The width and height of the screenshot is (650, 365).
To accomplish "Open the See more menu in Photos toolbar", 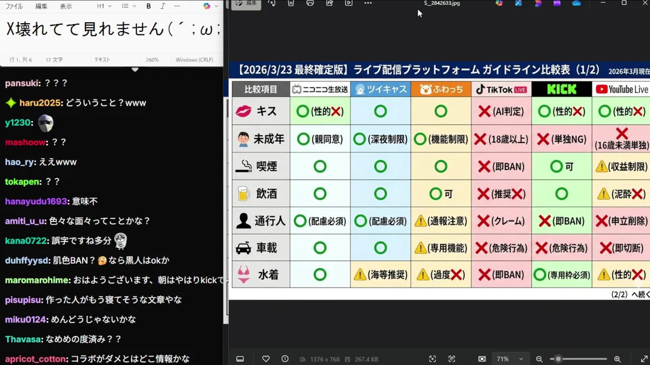I will point(368,3).
